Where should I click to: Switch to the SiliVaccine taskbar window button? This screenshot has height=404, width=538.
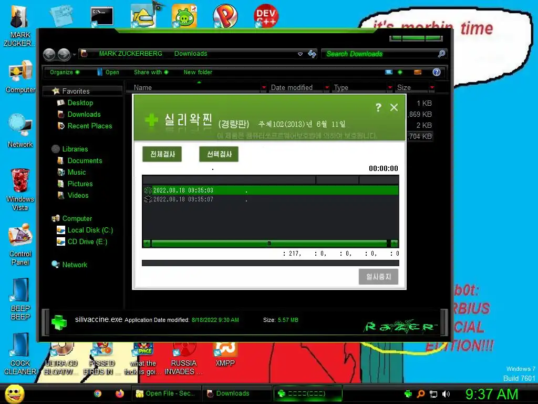tap(307, 393)
